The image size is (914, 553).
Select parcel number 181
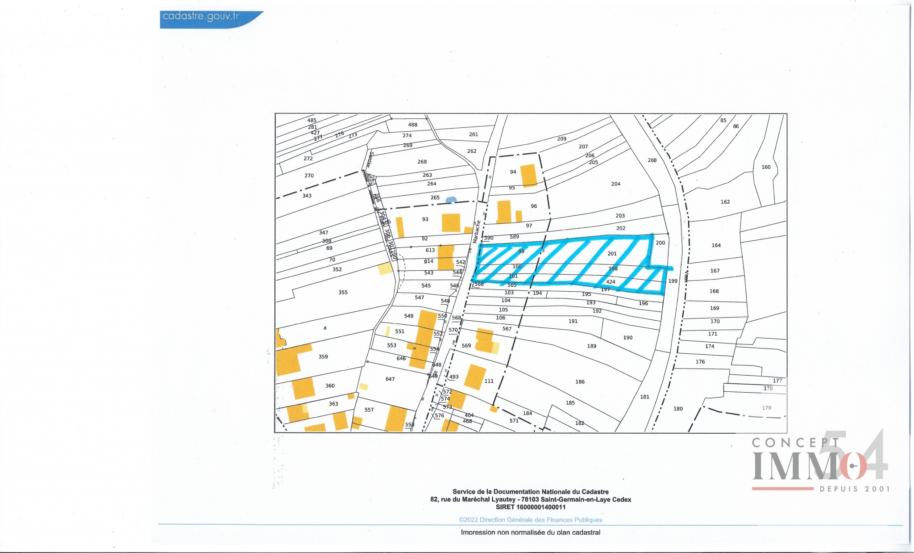click(645, 397)
